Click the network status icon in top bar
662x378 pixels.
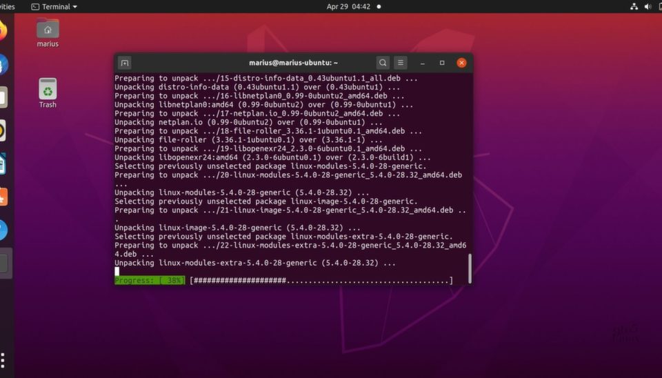(x=634, y=6)
